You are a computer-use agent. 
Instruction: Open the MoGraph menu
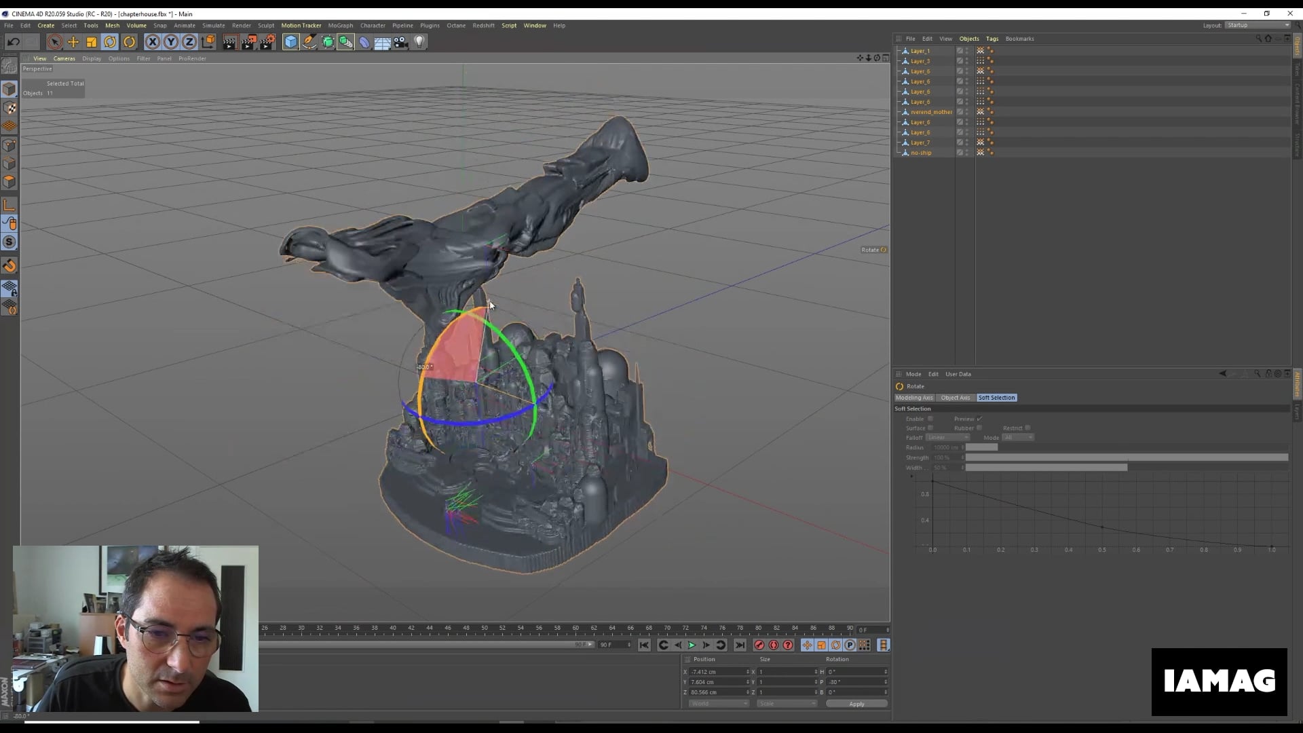340,25
